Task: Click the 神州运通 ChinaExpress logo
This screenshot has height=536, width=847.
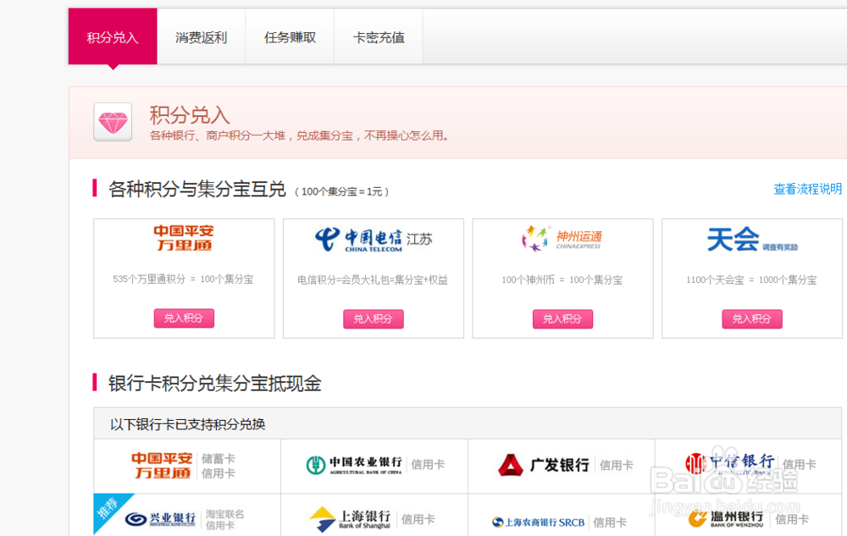Action: [562, 239]
